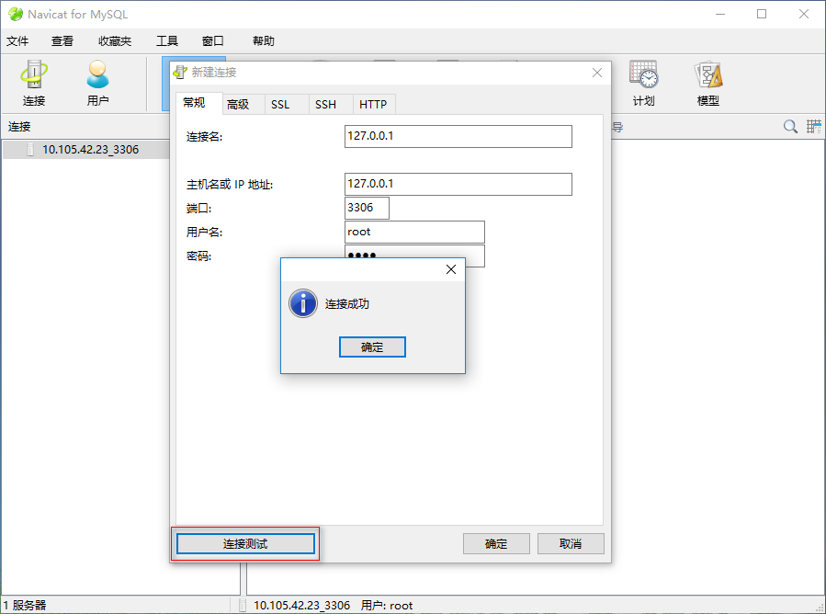The height and width of the screenshot is (614, 826).
Task: Switch to the SSH tab
Action: 328,104
